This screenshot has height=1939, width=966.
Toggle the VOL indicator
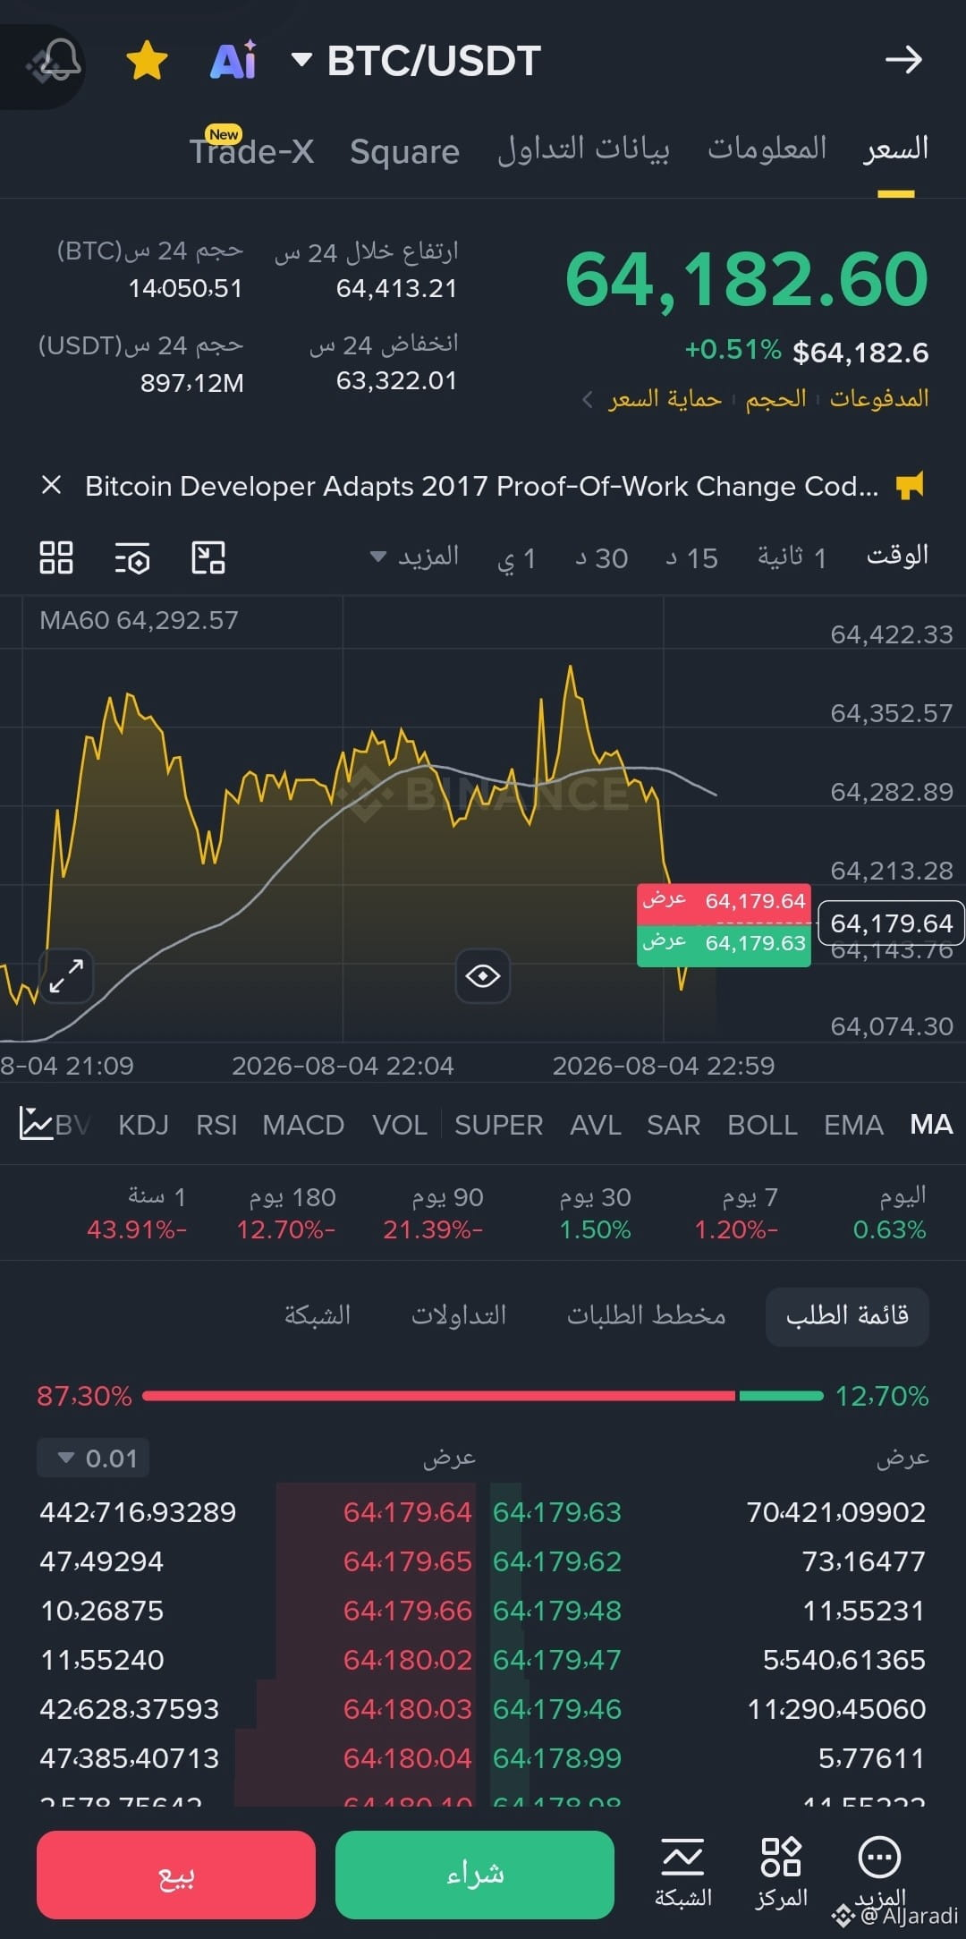click(x=400, y=1125)
